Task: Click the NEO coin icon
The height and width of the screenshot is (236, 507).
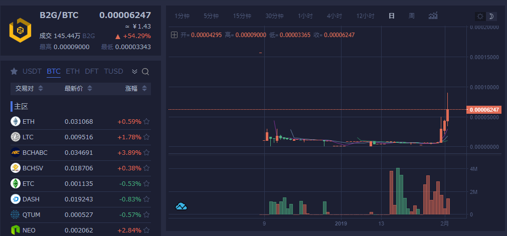Action: click(16, 230)
